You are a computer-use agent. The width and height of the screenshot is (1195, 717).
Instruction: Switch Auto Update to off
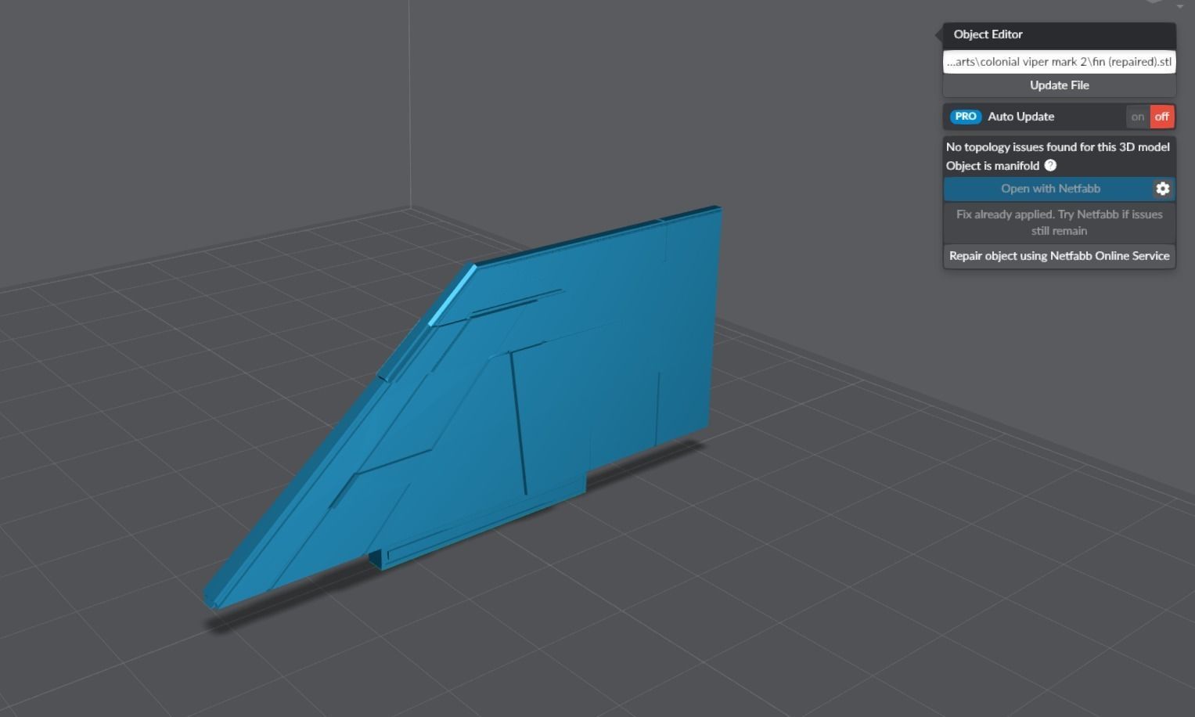point(1162,117)
